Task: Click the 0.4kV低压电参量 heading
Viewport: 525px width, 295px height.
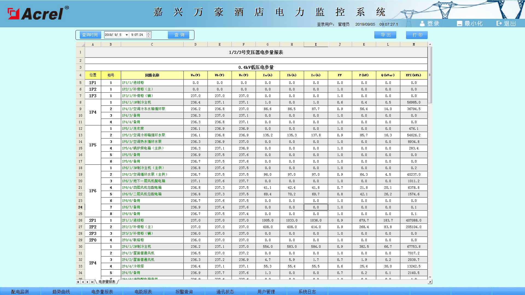Action: 256,67
